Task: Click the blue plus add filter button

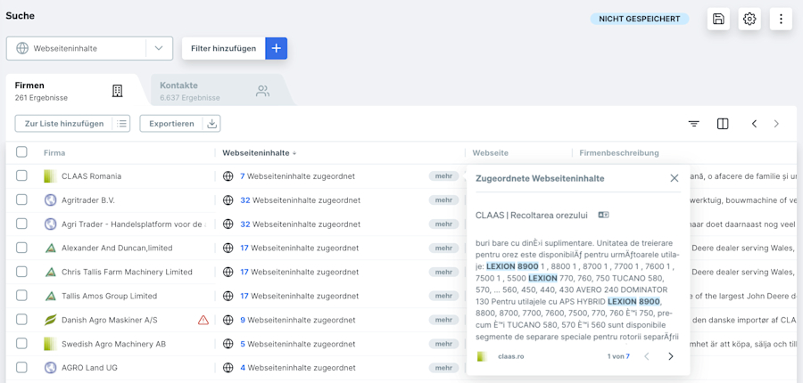Action: point(276,49)
